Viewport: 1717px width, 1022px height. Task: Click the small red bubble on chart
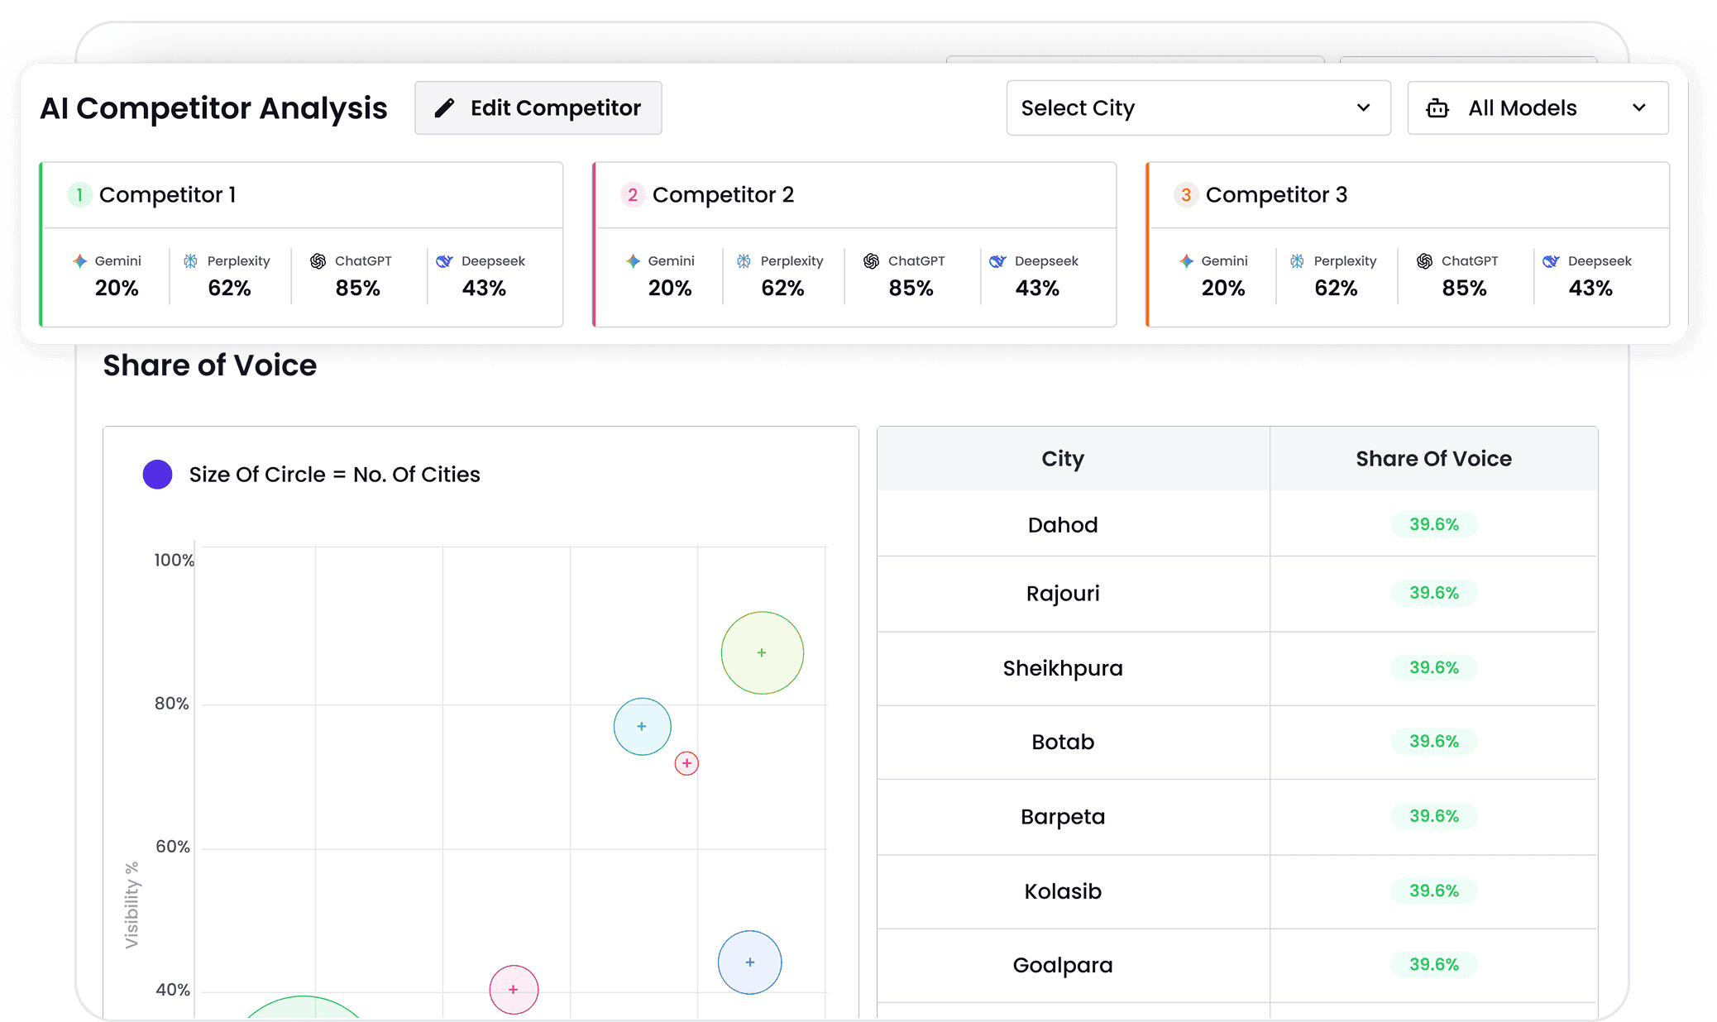tap(686, 763)
